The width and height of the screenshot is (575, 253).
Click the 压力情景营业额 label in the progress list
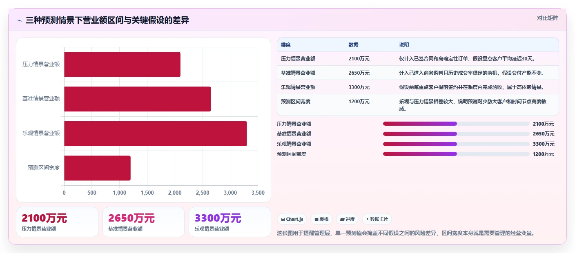(294, 124)
